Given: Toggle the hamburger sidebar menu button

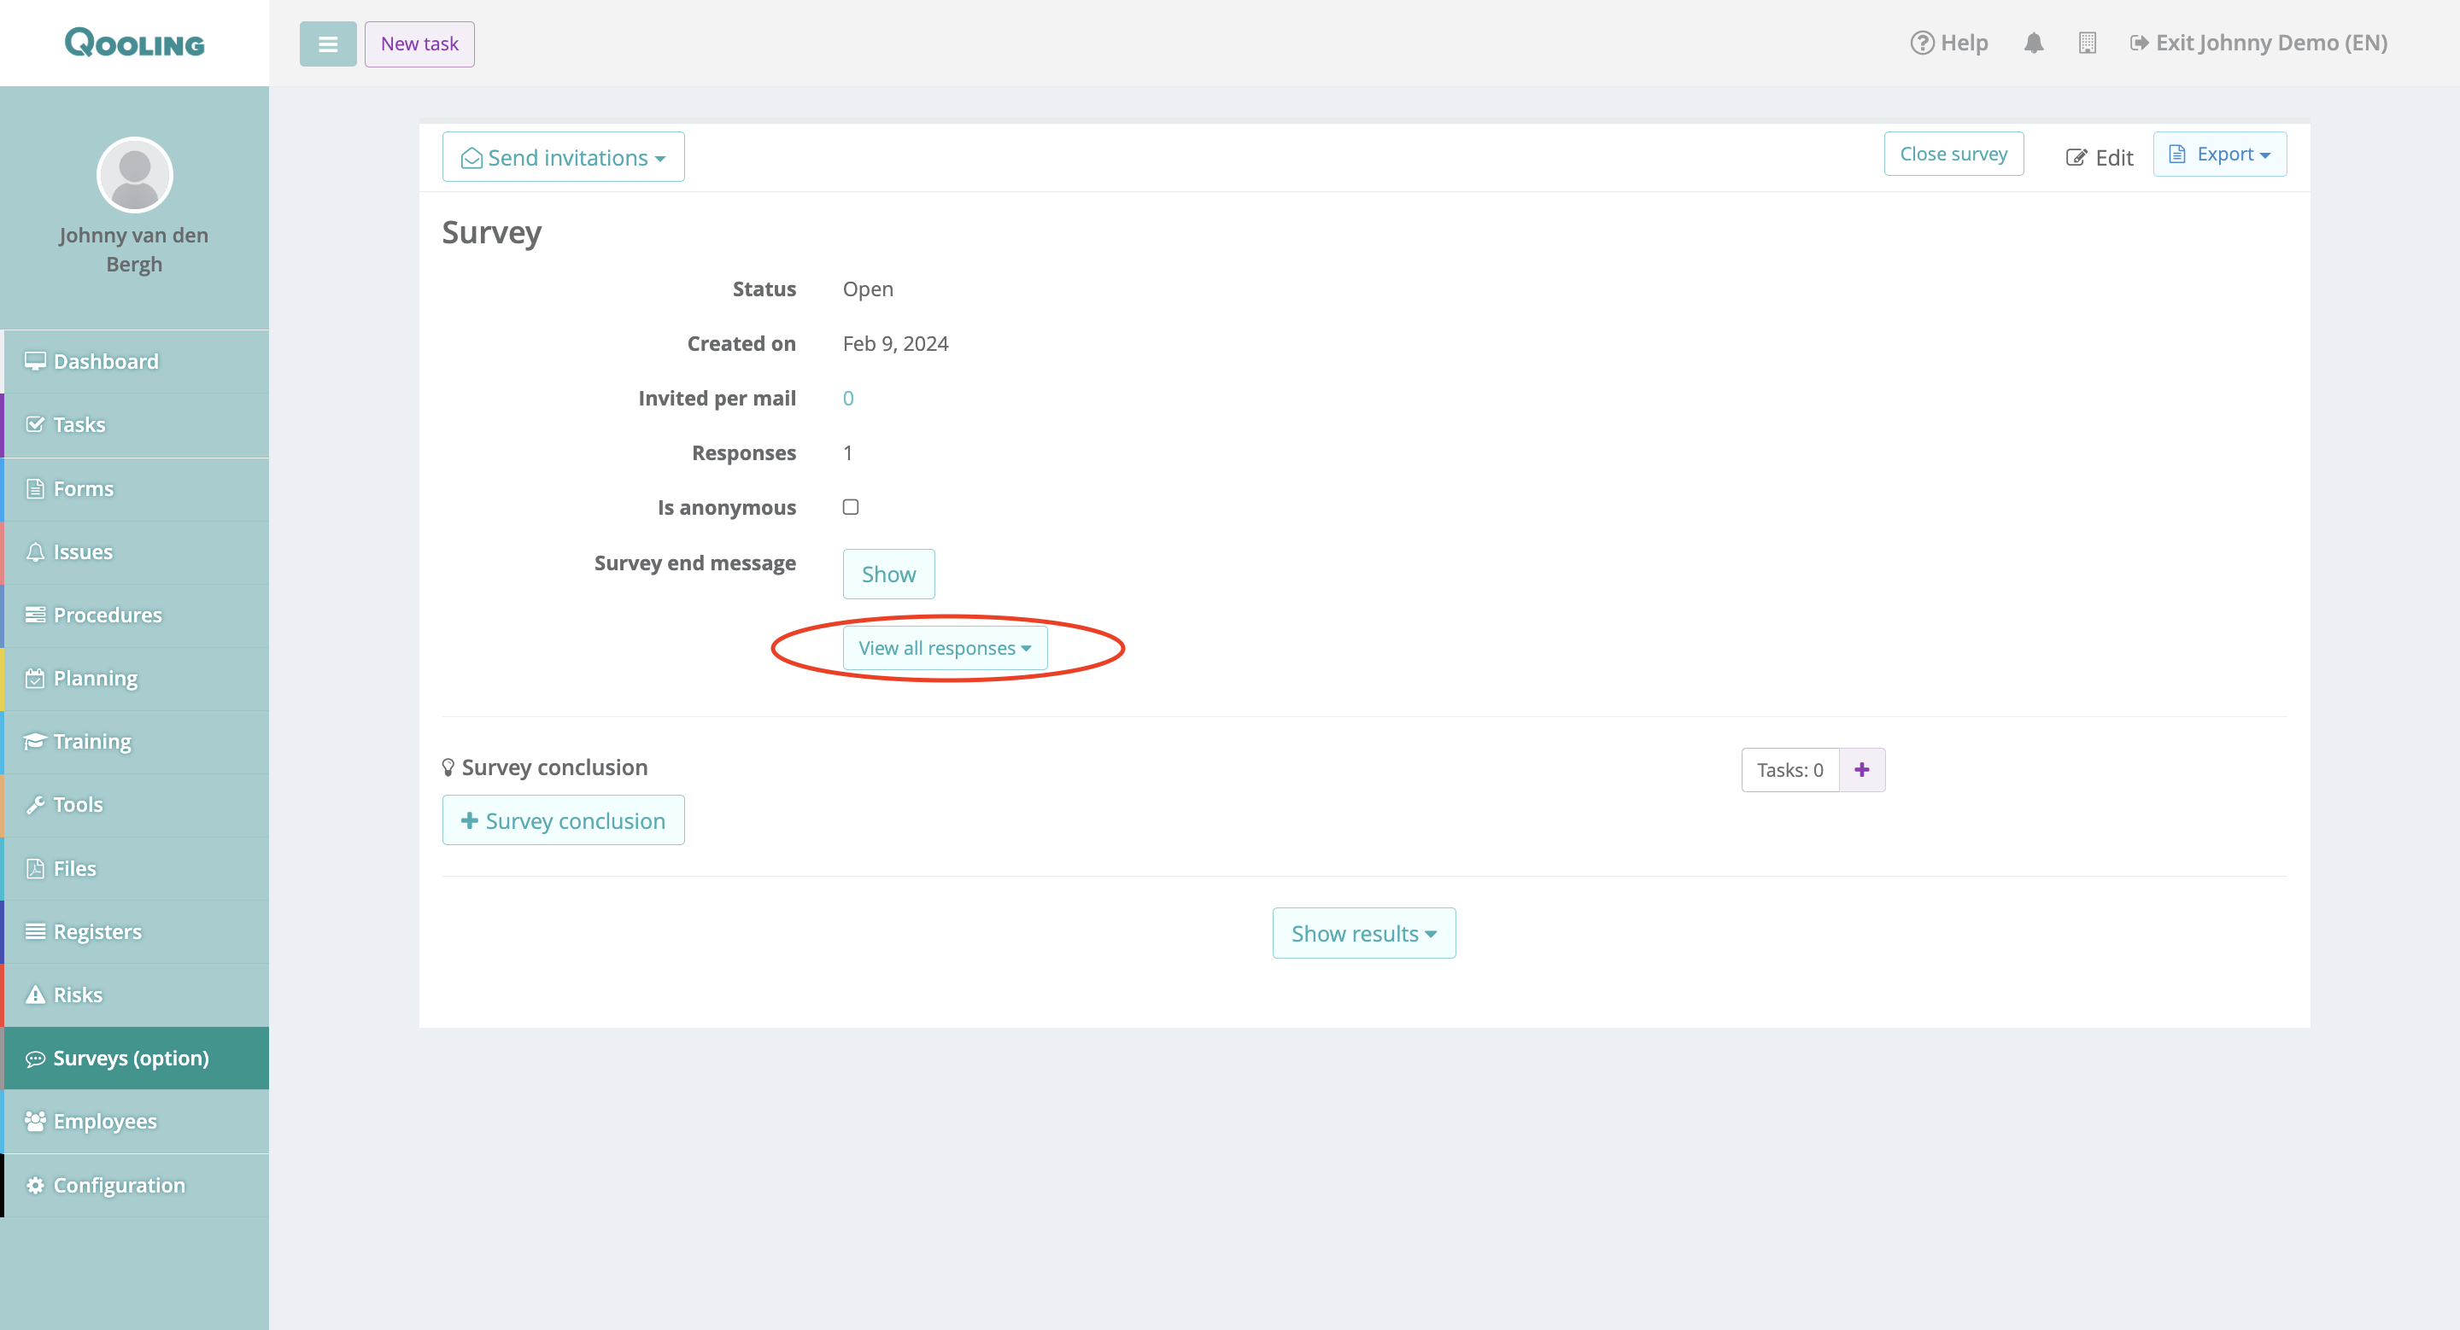Looking at the screenshot, I should (327, 44).
